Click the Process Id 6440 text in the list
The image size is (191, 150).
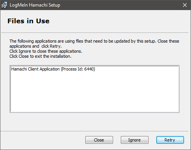pos(78,69)
